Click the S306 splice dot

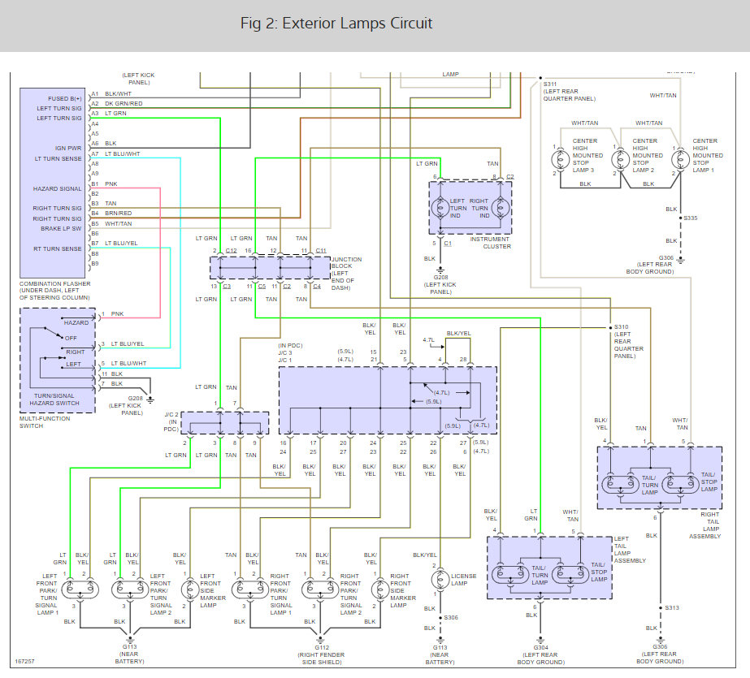[x=440, y=618]
